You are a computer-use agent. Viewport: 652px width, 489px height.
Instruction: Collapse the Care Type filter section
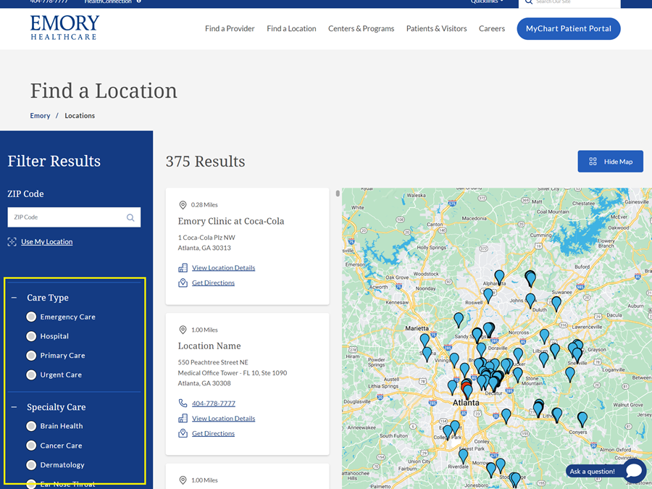click(x=14, y=298)
